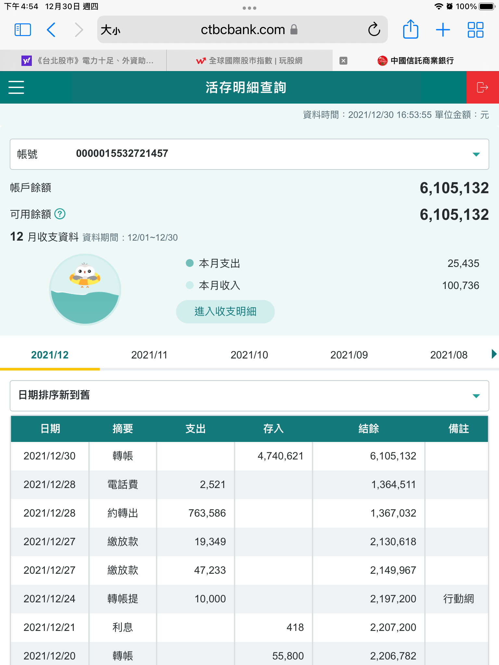Open the 大小 text size menu
The width and height of the screenshot is (499, 665).
[110, 30]
